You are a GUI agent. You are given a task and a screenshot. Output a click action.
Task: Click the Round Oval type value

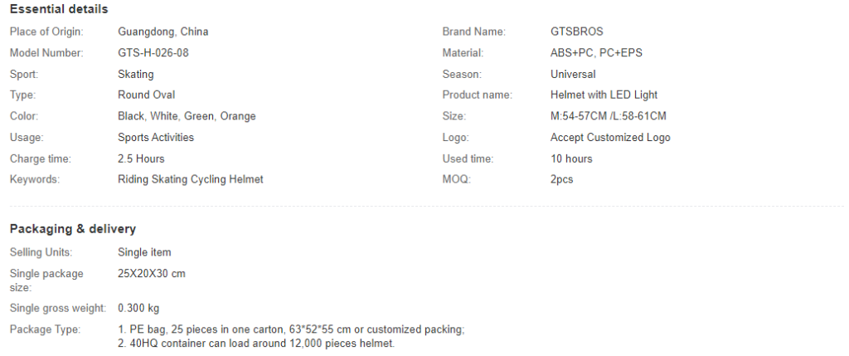click(x=147, y=95)
